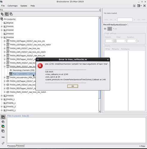
Task: Open the File menu
Action: point(3,6)
